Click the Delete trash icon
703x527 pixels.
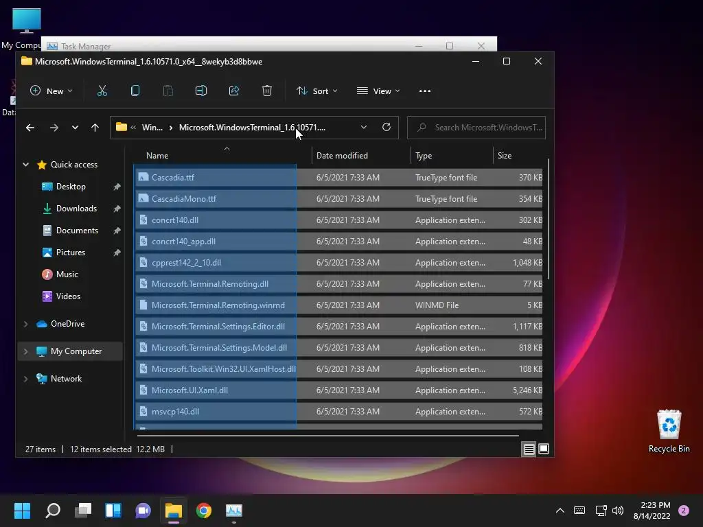point(267,91)
